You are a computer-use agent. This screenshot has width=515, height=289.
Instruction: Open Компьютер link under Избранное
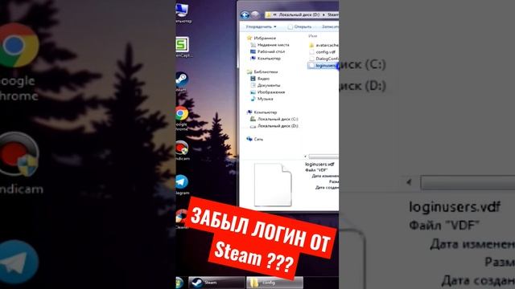tap(266, 59)
